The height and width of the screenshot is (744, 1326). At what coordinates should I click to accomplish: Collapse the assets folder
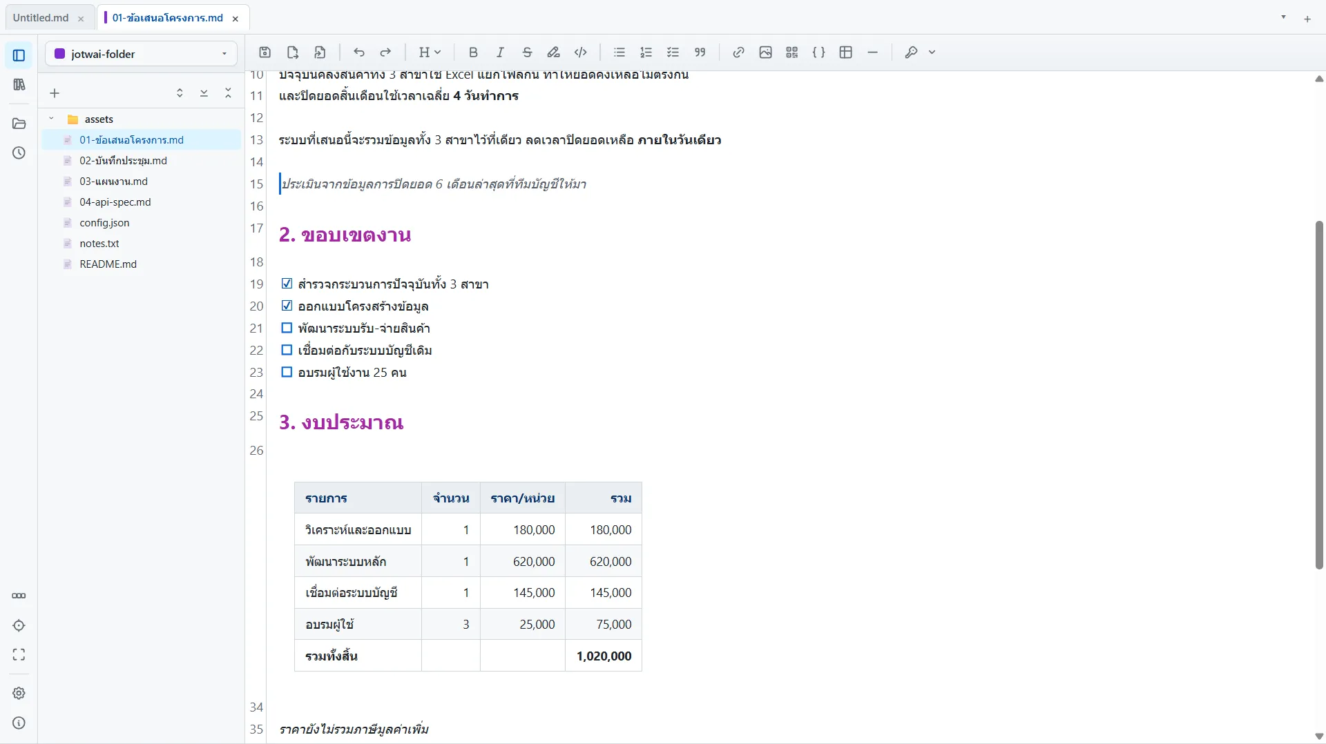(51, 119)
